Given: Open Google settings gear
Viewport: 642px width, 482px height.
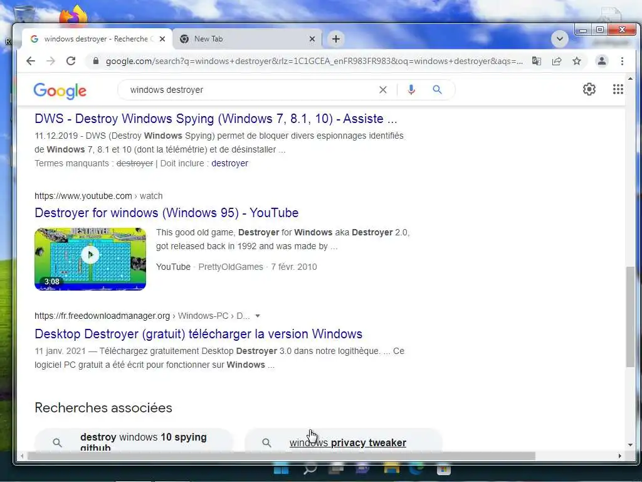Looking at the screenshot, I should tap(589, 89).
